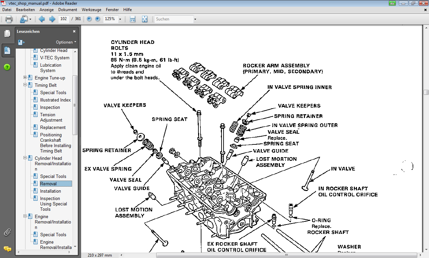Viewport: 429px width, 258px height.
Task: Select the Illustrated Index bookmark
Action: tap(55, 100)
